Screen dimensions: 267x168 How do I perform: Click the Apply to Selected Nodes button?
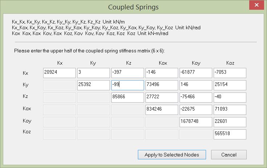click(x=172, y=155)
